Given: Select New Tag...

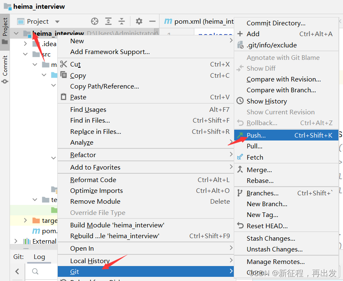Looking at the screenshot, I should (287, 215).
